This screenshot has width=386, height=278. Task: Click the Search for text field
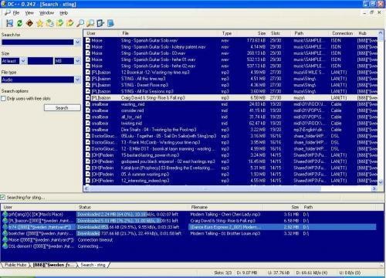pyautogui.click(x=38, y=42)
